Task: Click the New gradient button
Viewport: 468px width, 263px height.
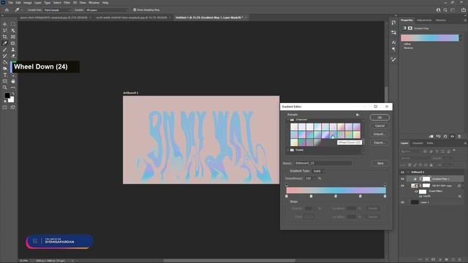Action: pyautogui.click(x=380, y=164)
